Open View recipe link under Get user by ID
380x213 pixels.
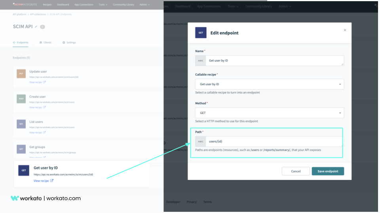click(x=41, y=181)
